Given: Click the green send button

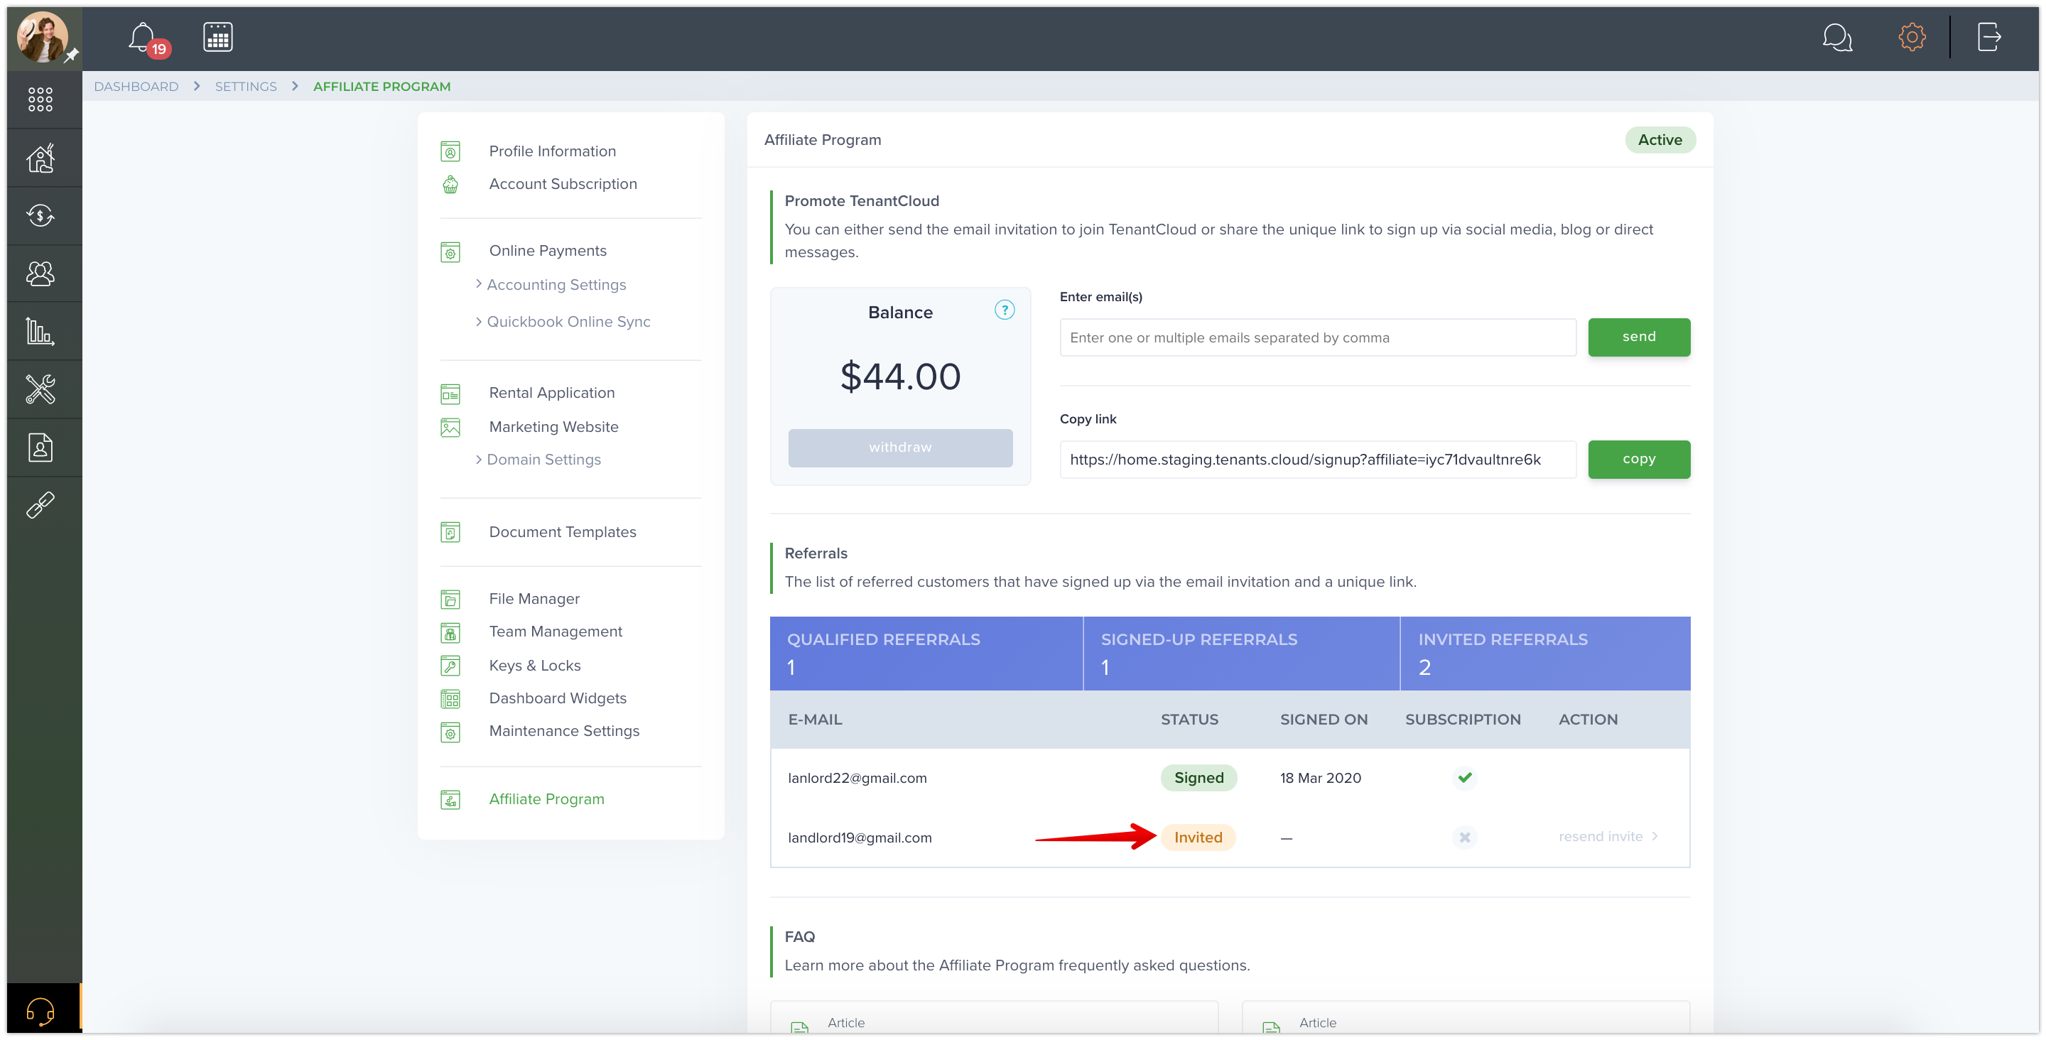Looking at the screenshot, I should pyautogui.click(x=1638, y=337).
